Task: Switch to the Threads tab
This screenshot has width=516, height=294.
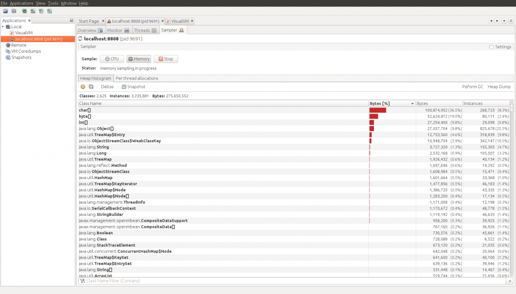Action: point(145,30)
